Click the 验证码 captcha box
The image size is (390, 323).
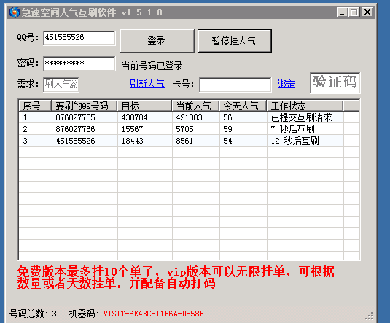[335, 83]
